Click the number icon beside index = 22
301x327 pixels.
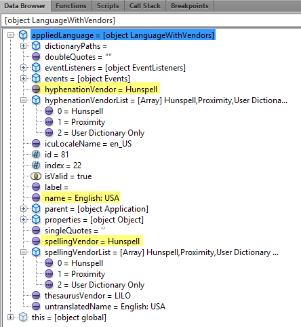(36, 166)
